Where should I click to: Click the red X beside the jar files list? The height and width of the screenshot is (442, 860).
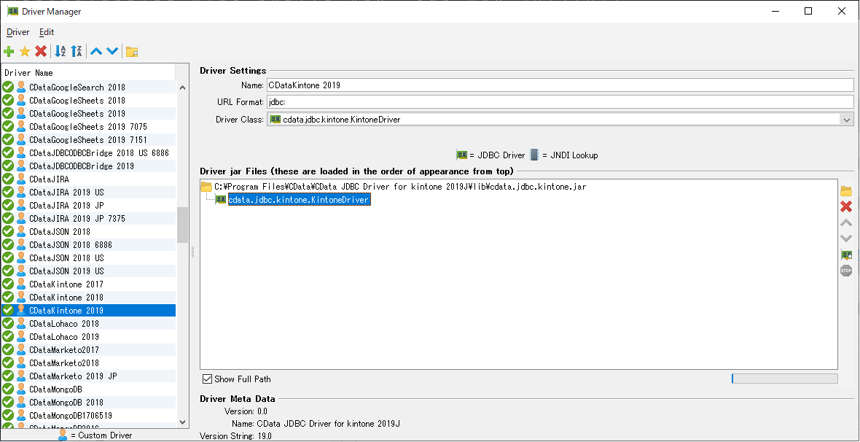click(x=846, y=206)
